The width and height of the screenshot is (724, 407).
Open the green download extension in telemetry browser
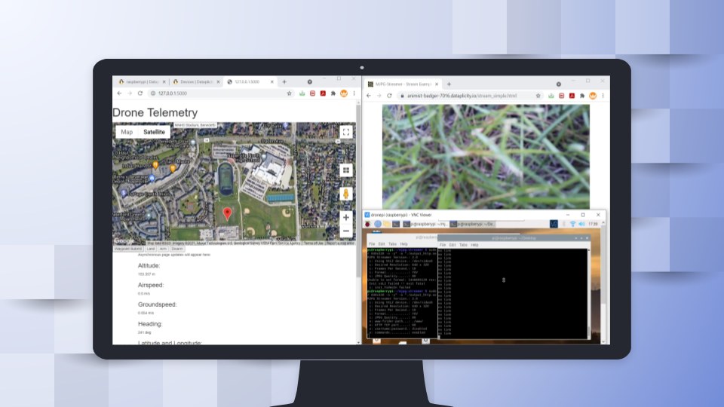coord(302,93)
